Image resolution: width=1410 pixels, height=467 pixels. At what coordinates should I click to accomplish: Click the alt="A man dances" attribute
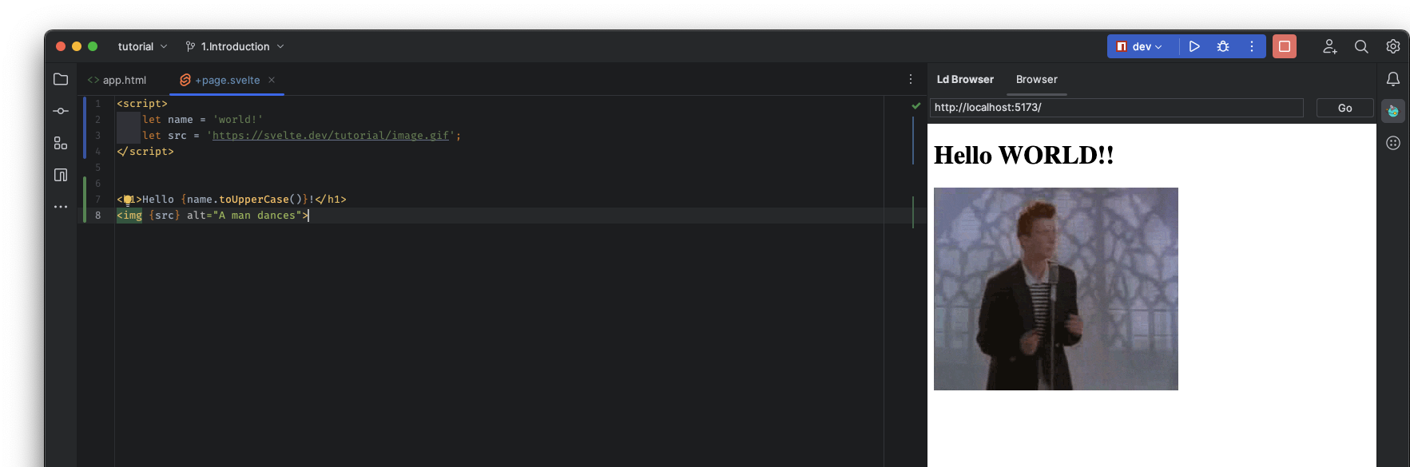(244, 216)
